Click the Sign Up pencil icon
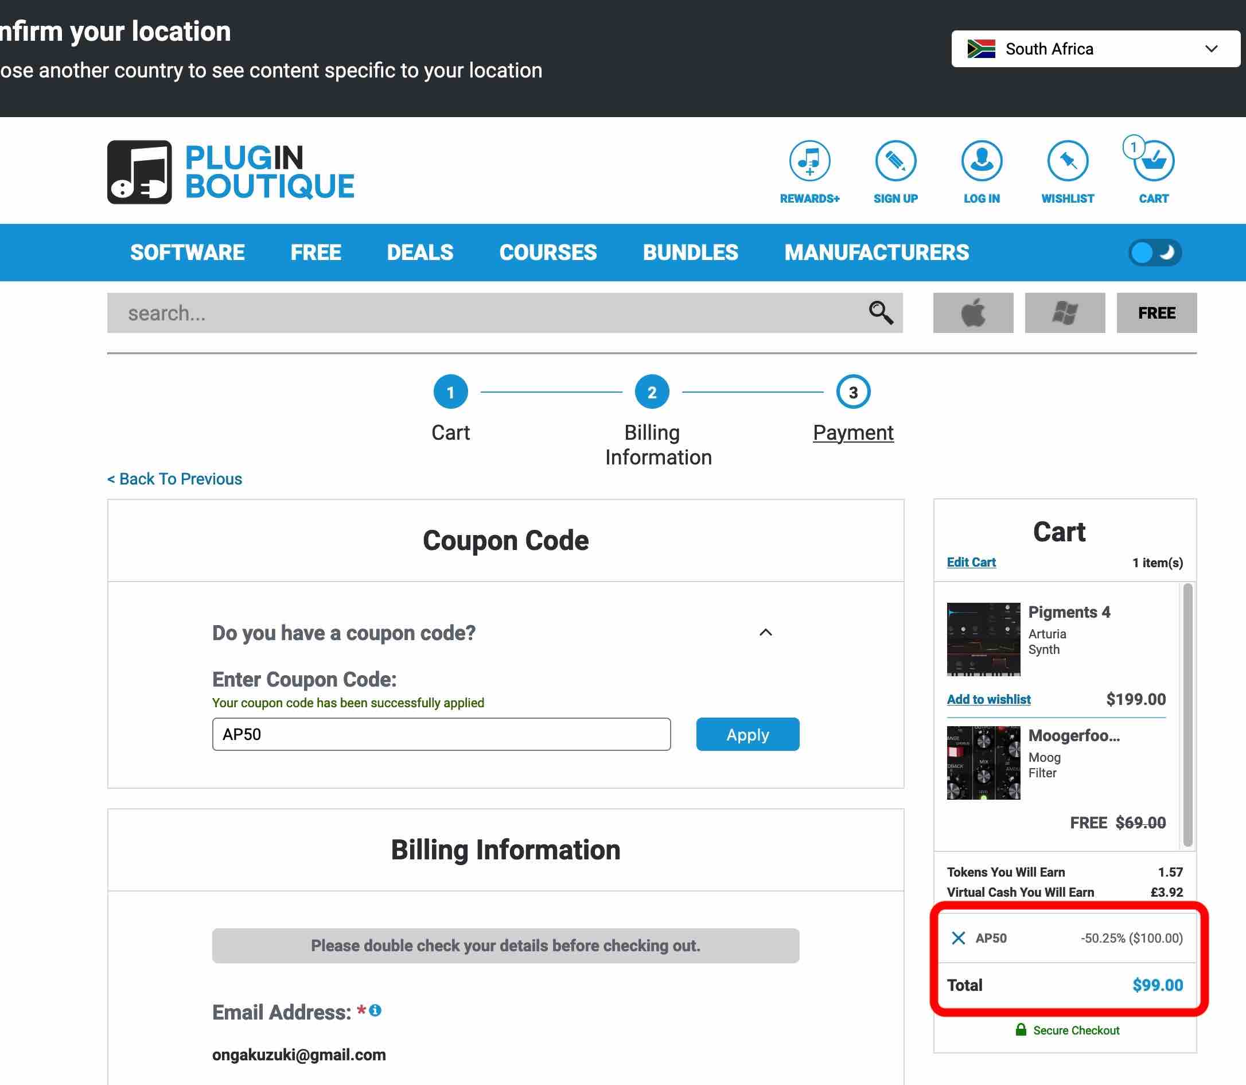This screenshot has width=1246, height=1085. [895, 161]
